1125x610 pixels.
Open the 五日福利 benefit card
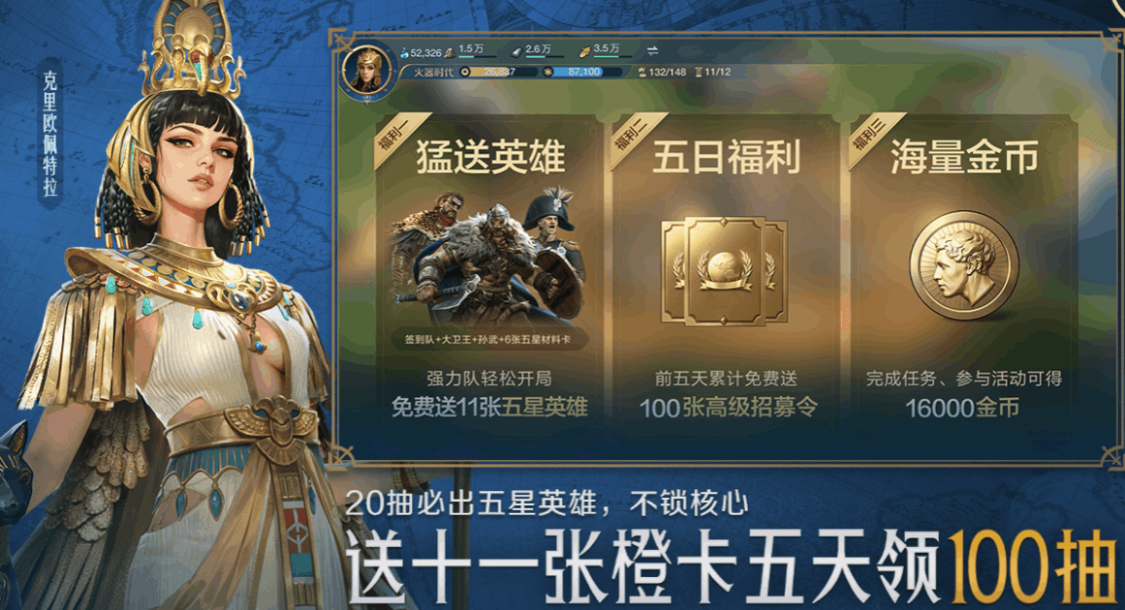(x=727, y=272)
